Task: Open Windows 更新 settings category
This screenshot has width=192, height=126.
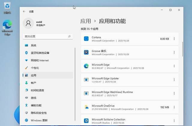Action: [48, 120]
